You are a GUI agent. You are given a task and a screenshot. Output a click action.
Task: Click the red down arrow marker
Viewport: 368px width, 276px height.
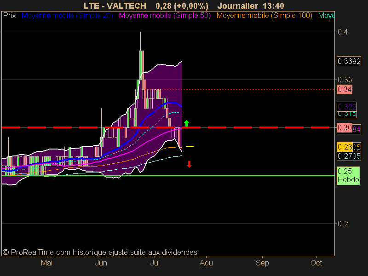(189, 164)
